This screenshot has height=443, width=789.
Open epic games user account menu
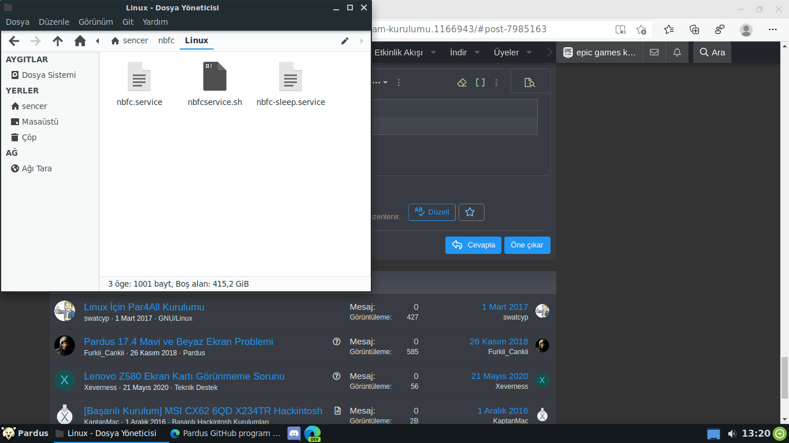coord(600,52)
